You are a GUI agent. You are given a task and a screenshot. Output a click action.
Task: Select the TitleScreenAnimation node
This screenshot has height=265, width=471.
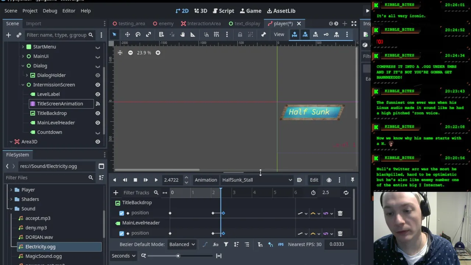tap(61, 104)
